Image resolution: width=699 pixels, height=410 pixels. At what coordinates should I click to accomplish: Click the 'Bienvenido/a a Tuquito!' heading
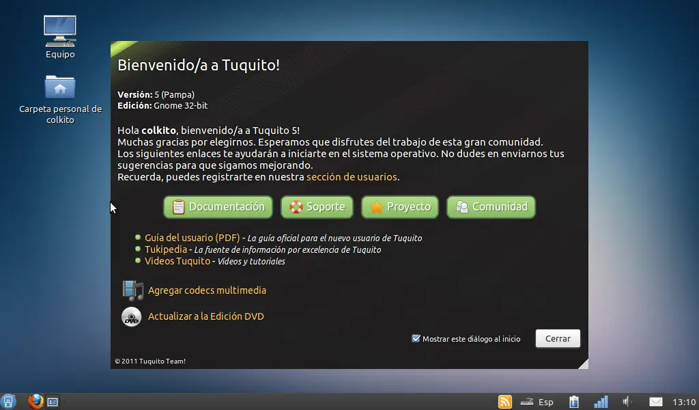199,65
